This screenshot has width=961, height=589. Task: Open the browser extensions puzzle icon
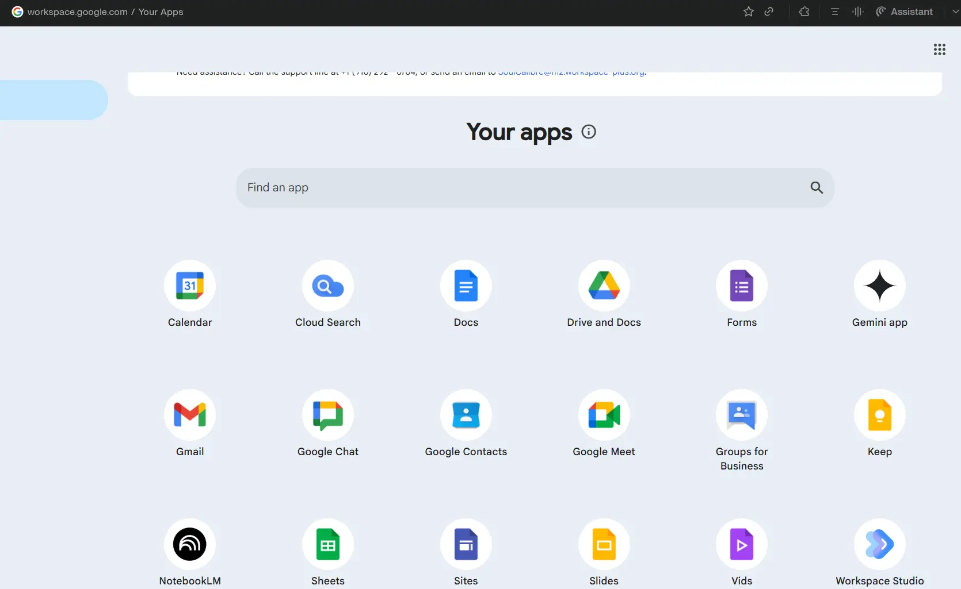click(x=804, y=11)
